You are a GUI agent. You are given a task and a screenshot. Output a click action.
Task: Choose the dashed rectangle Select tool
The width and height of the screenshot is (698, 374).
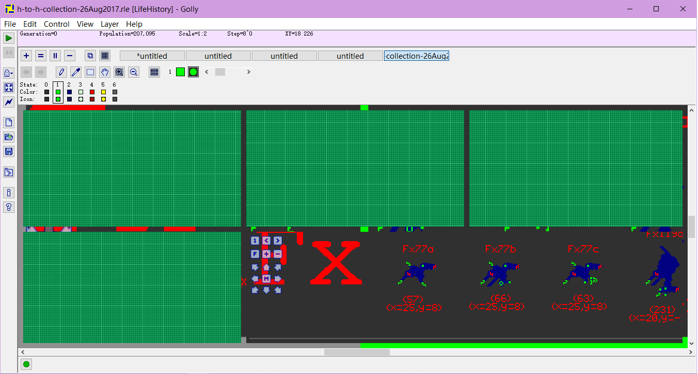click(90, 72)
